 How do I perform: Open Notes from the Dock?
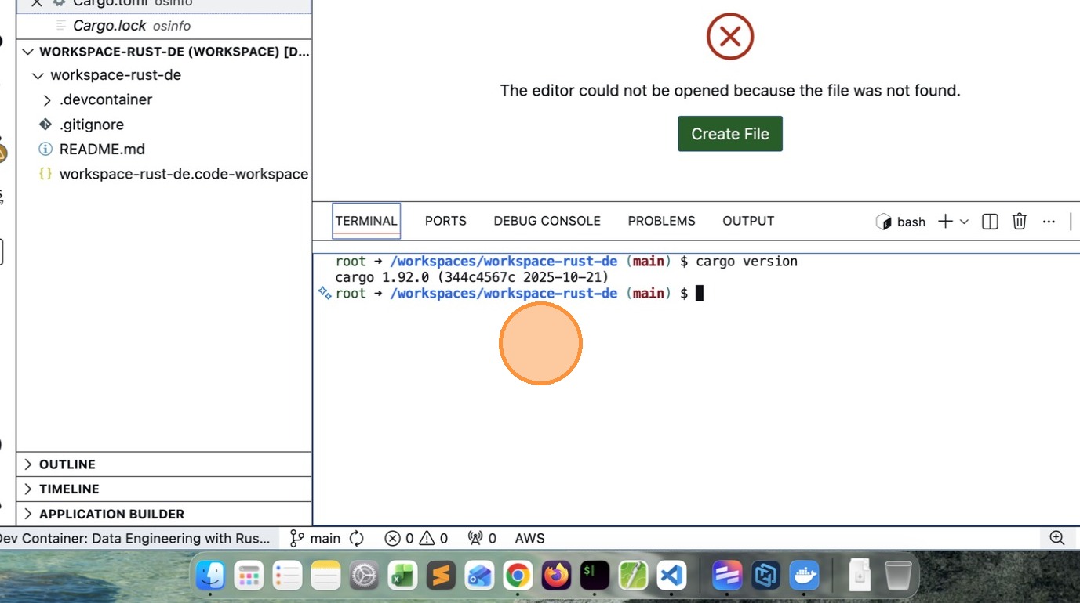pos(325,576)
